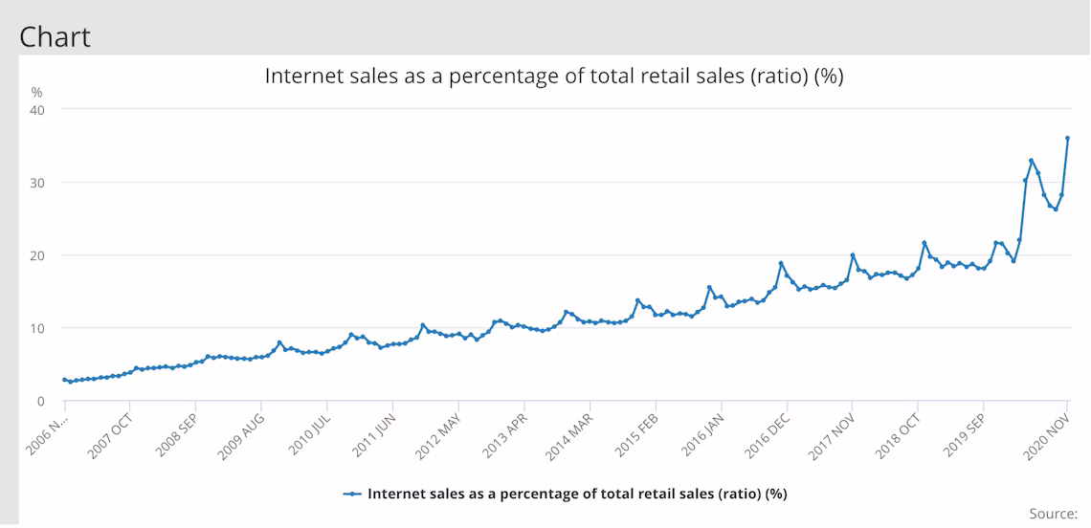
Task: Select the final data point at 2020 NOV
Action: [x=1067, y=138]
